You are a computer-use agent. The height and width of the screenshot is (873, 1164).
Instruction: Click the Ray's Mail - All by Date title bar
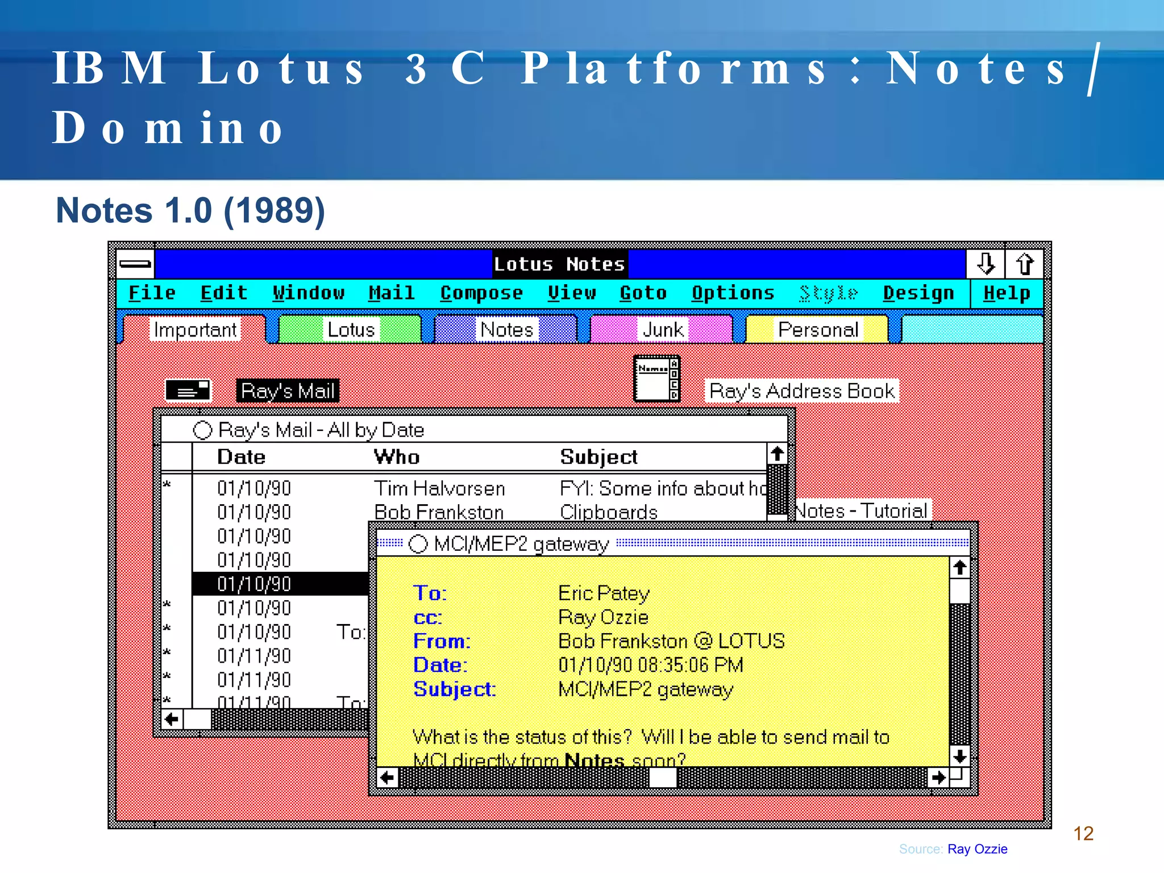click(474, 430)
